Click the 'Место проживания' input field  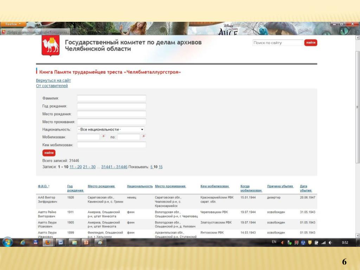[x=111, y=122]
